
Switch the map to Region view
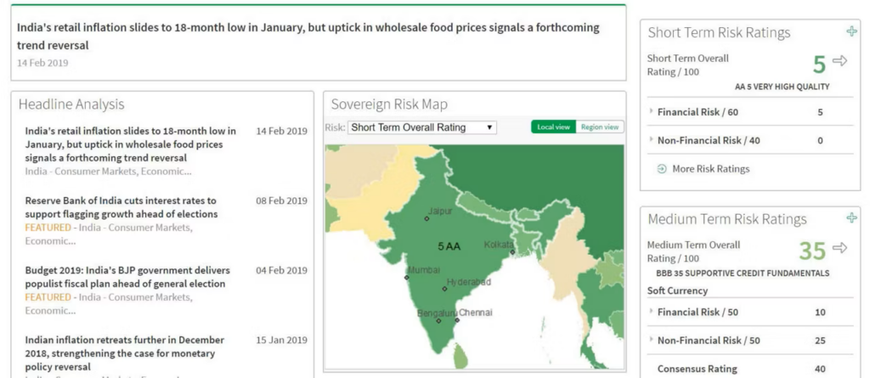(600, 127)
